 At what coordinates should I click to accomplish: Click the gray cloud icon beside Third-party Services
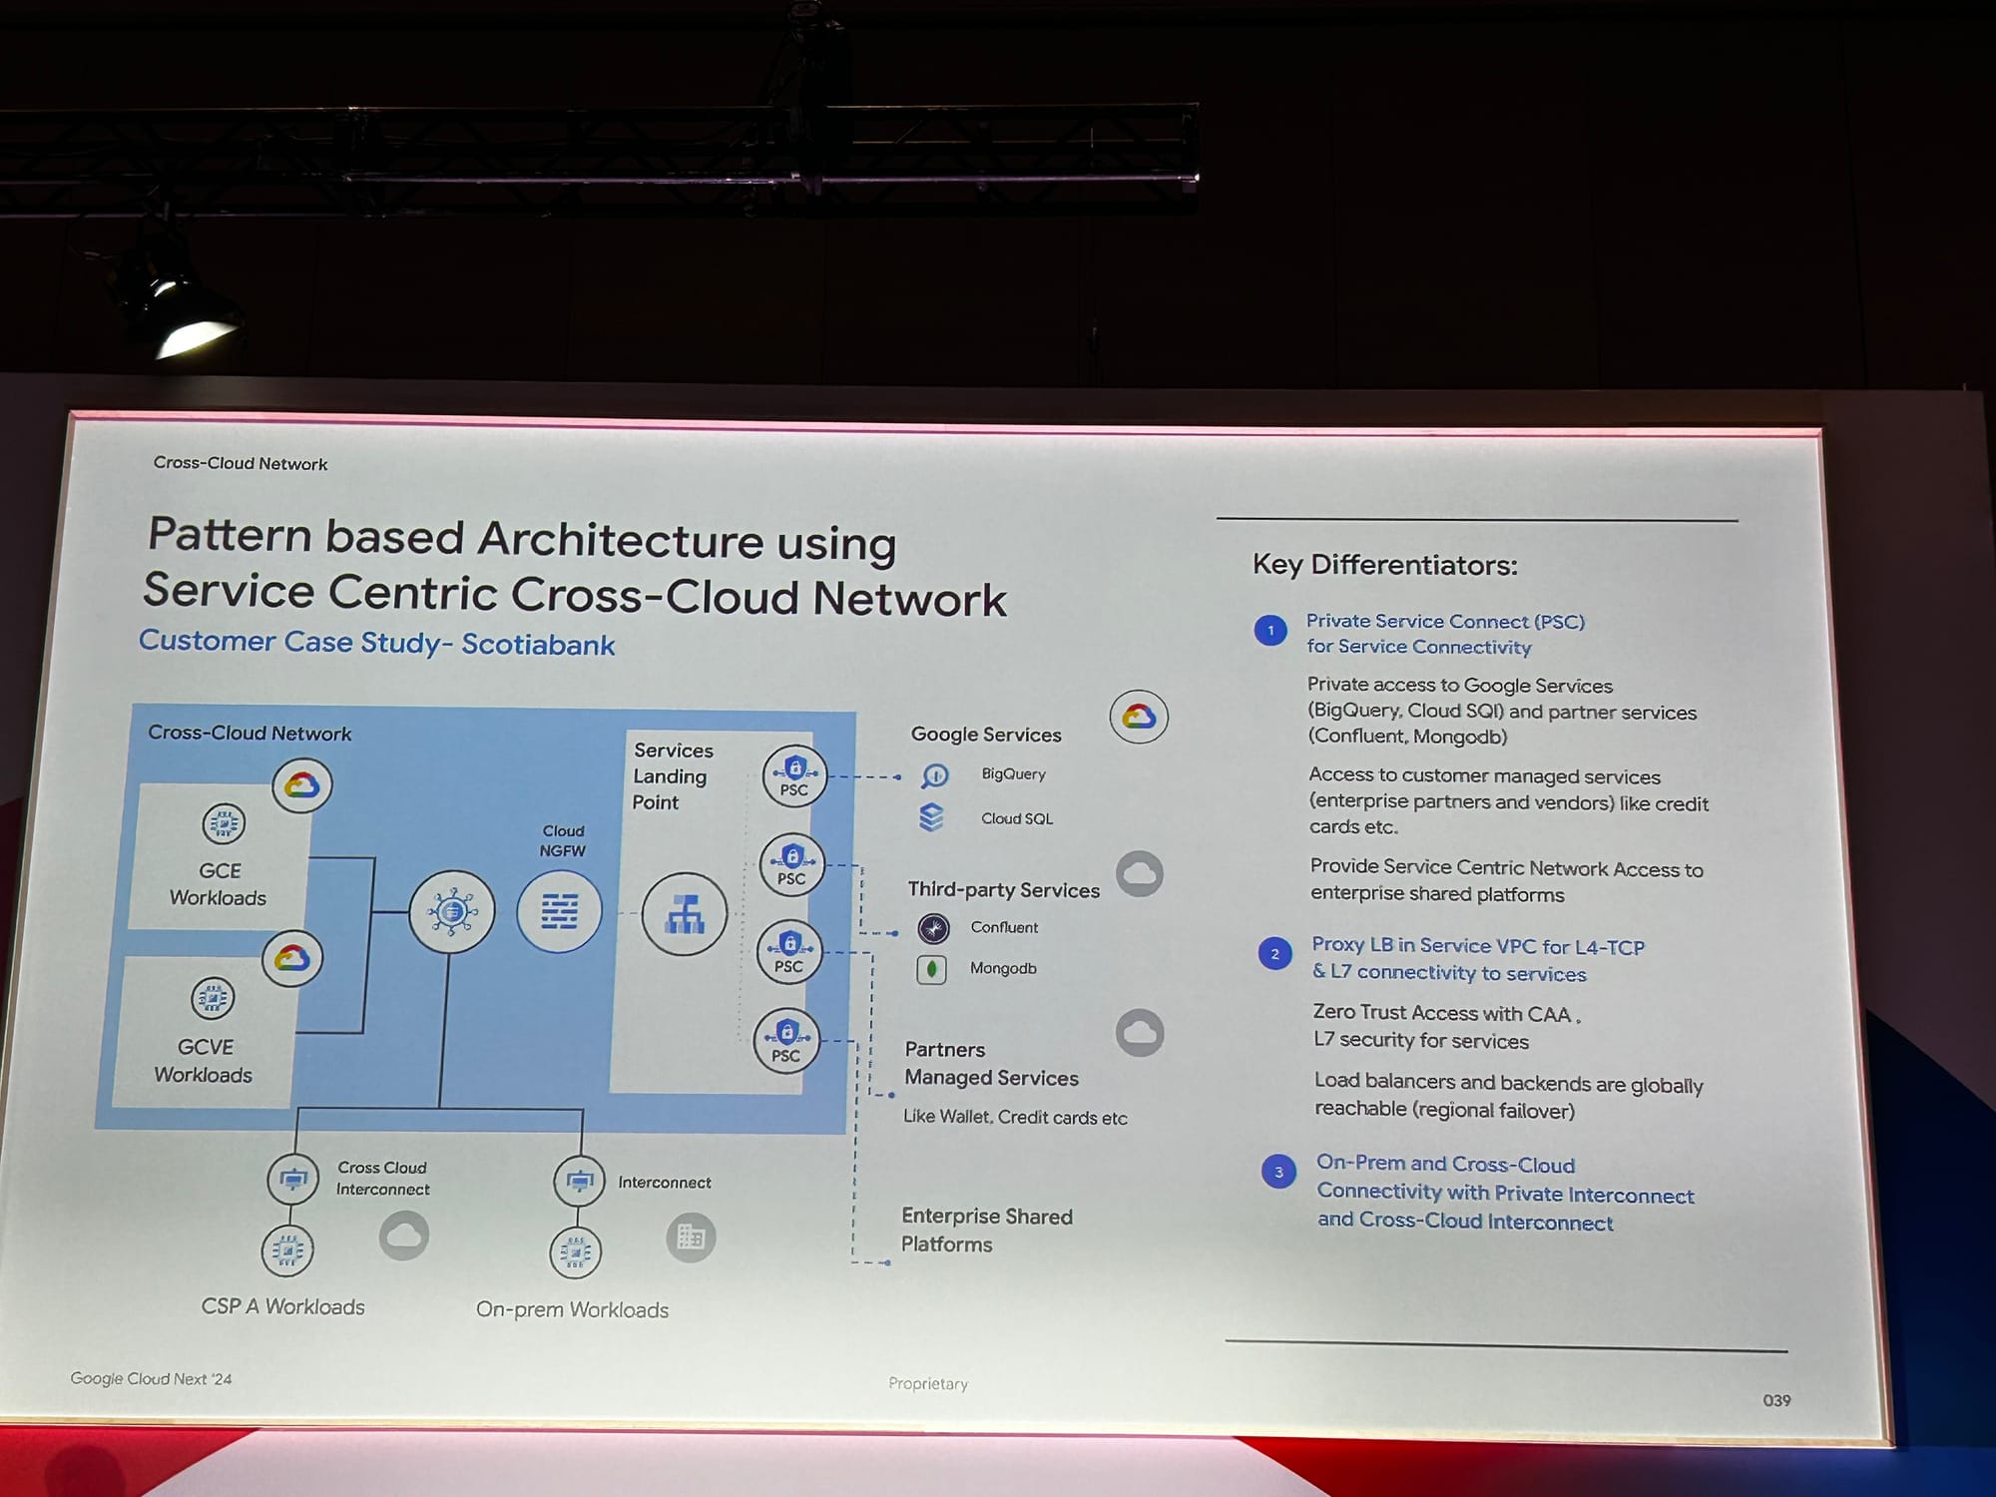[1140, 874]
